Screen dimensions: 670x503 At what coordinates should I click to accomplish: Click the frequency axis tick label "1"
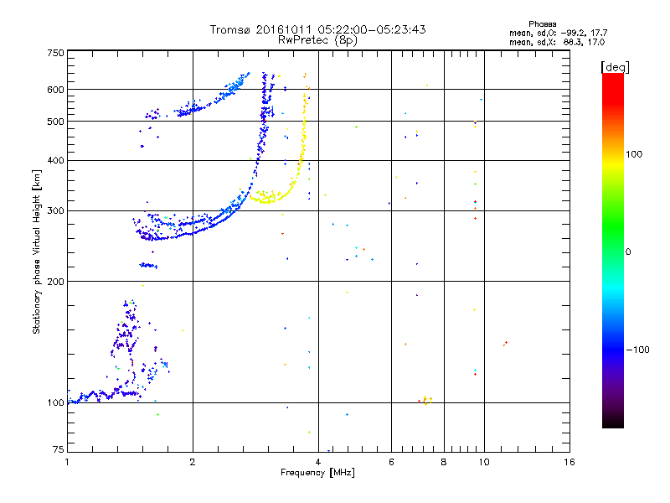pyautogui.click(x=67, y=462)
